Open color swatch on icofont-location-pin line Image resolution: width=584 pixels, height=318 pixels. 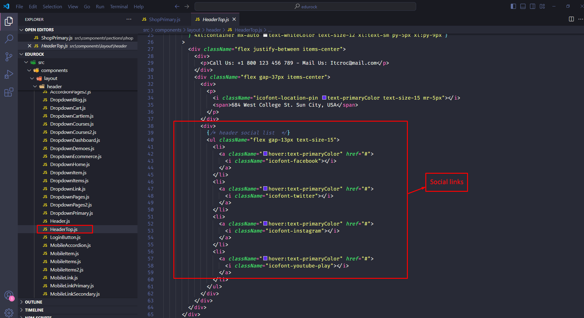pyautogui.click(x=324, y=98)
